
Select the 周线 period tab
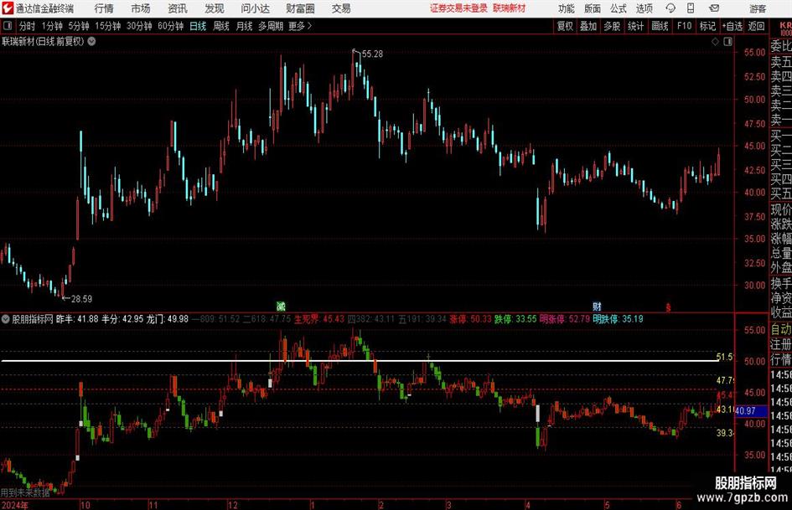(221, 26)
